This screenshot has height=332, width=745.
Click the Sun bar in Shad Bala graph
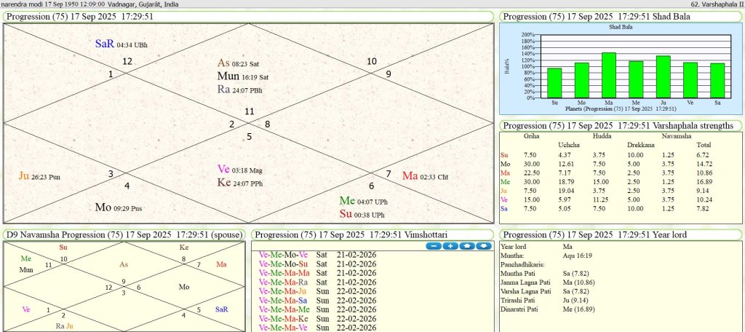554,83
